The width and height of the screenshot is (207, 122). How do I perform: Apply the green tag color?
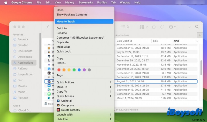coord(74,70)
